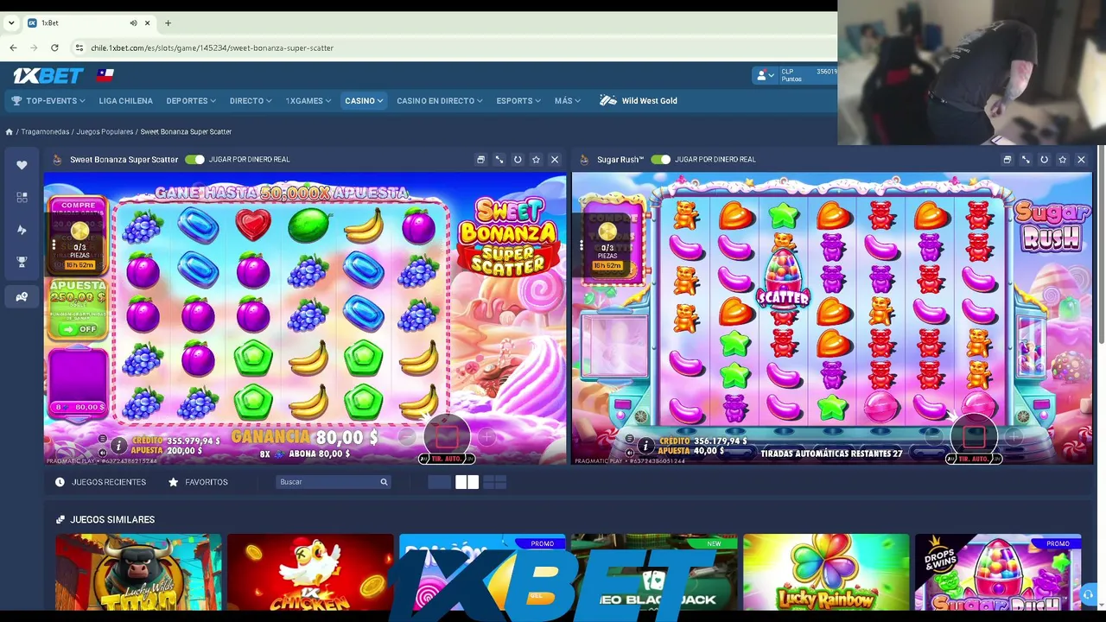Select the gamepad icon in left sidebar

(22, 296)
